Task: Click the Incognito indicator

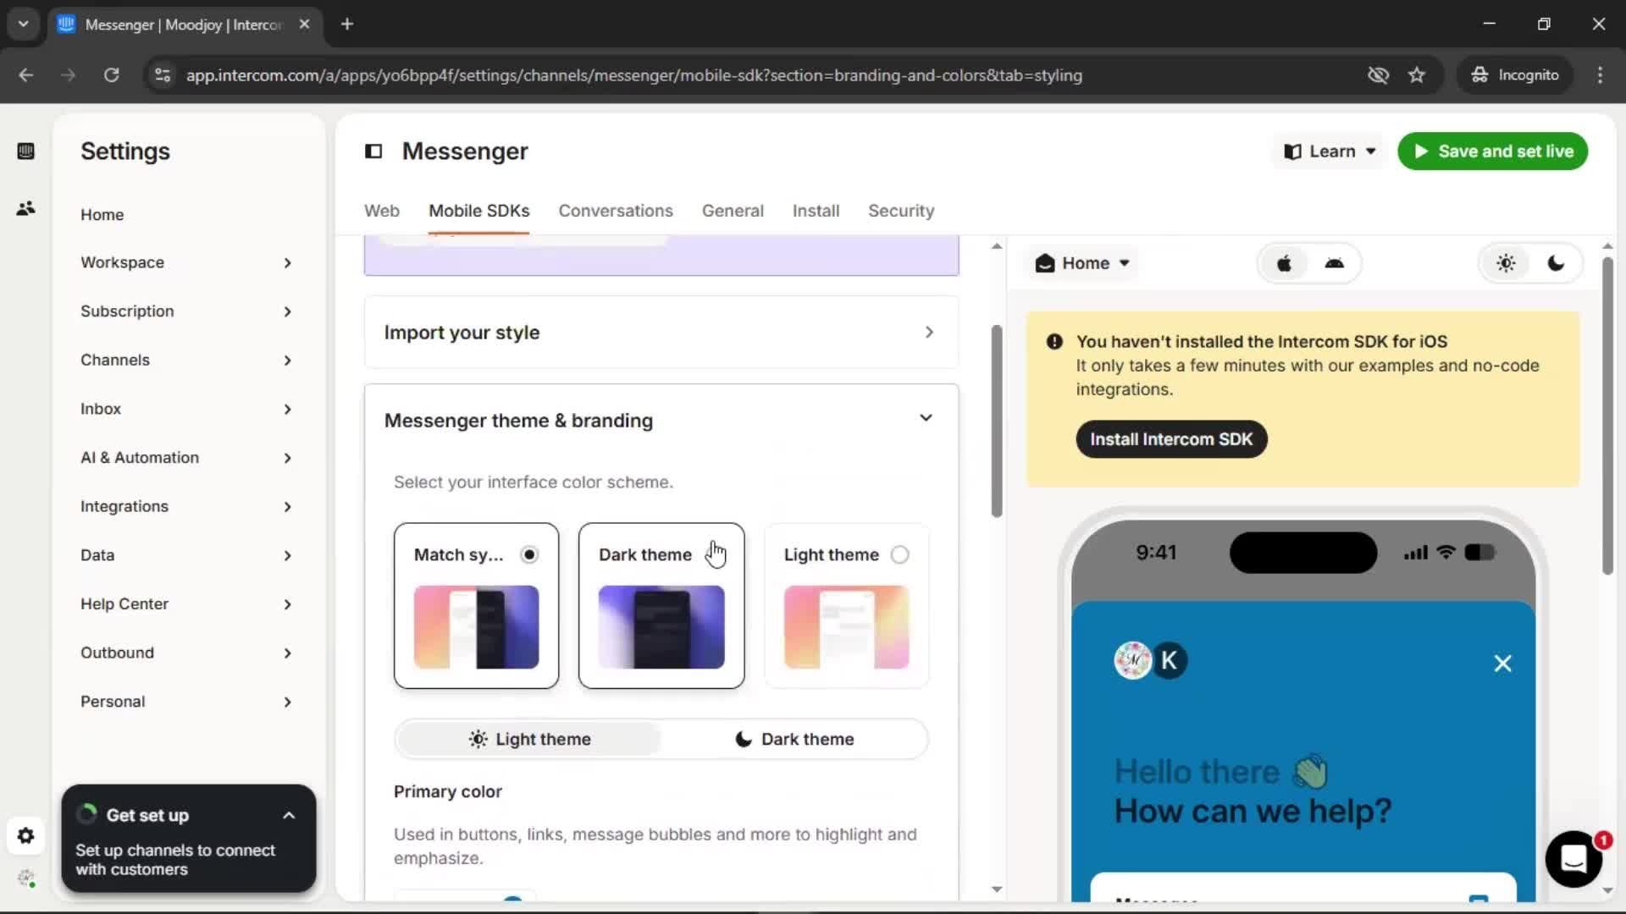Action: [x=1514, y=75]
